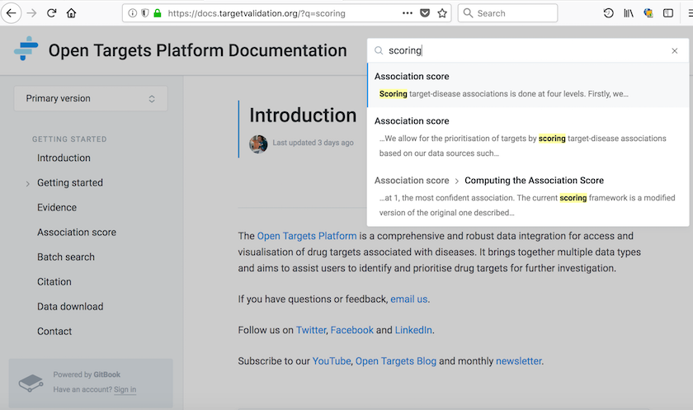Open the first search result starting 'Scoring target-disease'
Screen dimensions: 693x410
point(528,85)
